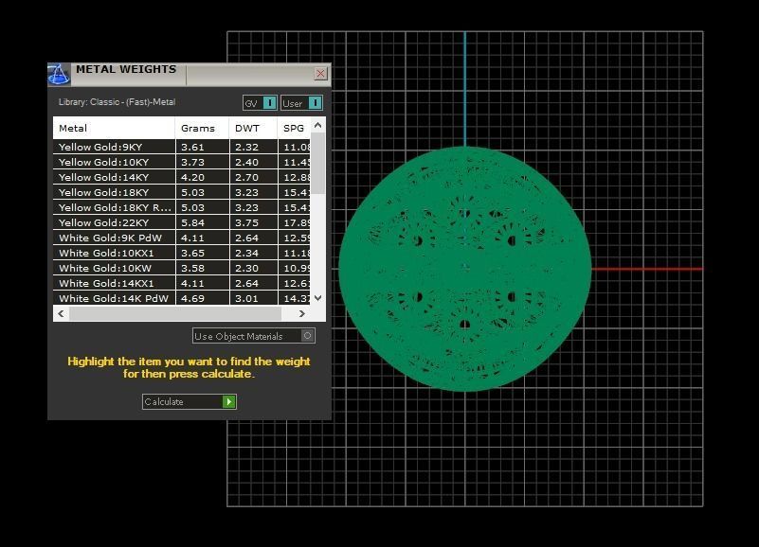Click the Library: Classic - (Fast)-Metal label
This screenshot has height=547, width=759.
[117, 102]
